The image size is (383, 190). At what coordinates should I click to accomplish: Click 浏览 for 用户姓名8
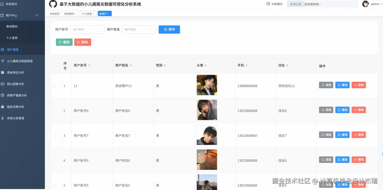[326, 110]
